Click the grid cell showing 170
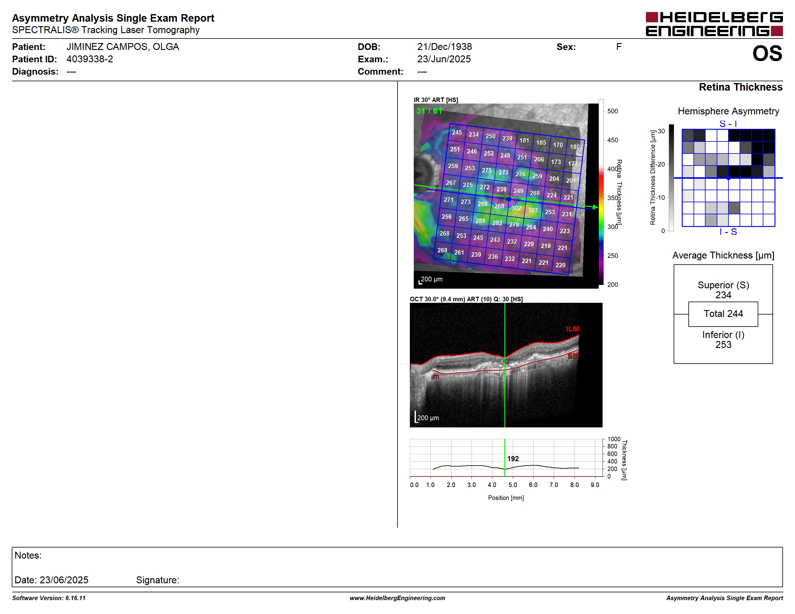This screenshot has height=614, width=795. click(558, 145)
